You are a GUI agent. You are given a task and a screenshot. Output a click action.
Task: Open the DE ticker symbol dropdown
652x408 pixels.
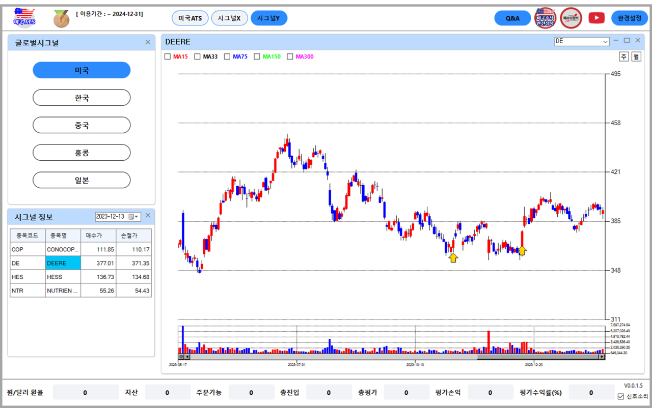(x=605, y=42)
